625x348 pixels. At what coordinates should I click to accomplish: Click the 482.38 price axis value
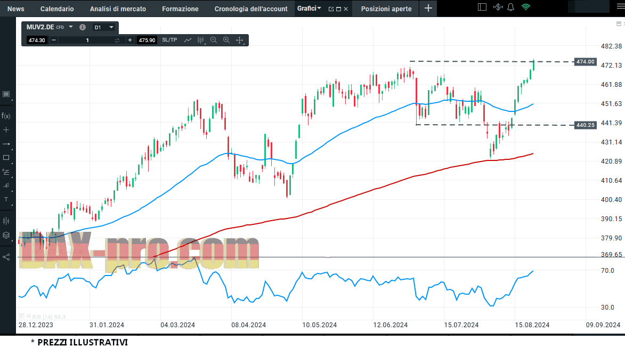point(611,46)
